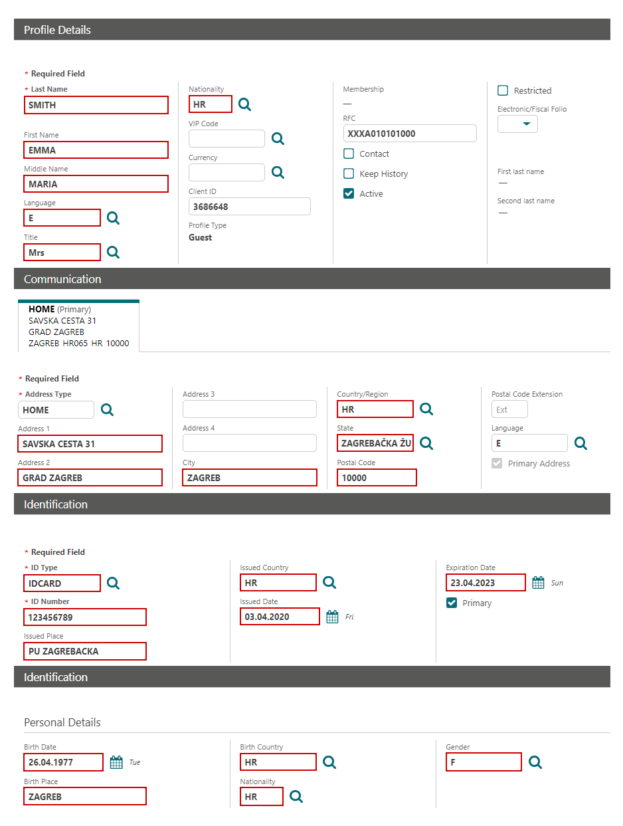This screenshot has height=826, width=623.
Task: Open Issued Country search lookup
Action: (x=329, y=582)
